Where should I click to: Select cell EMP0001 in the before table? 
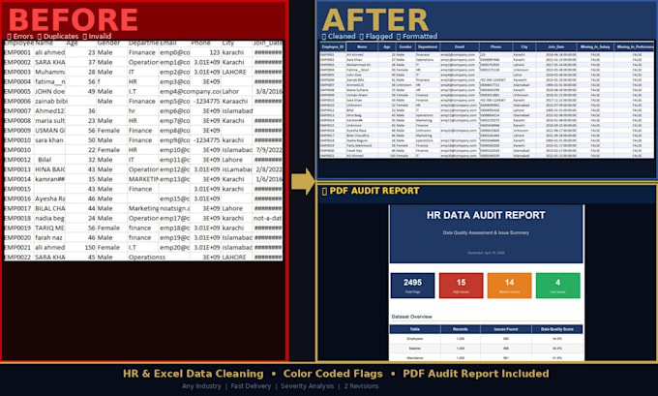[x=17, y=52]
